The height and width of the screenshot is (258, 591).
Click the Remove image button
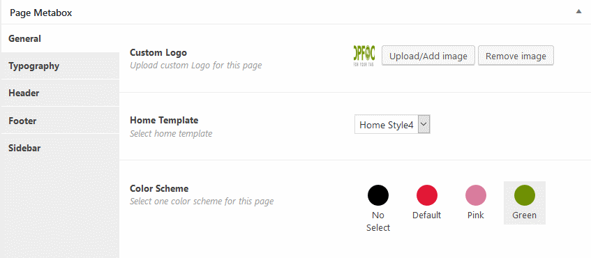coord(516,56)
